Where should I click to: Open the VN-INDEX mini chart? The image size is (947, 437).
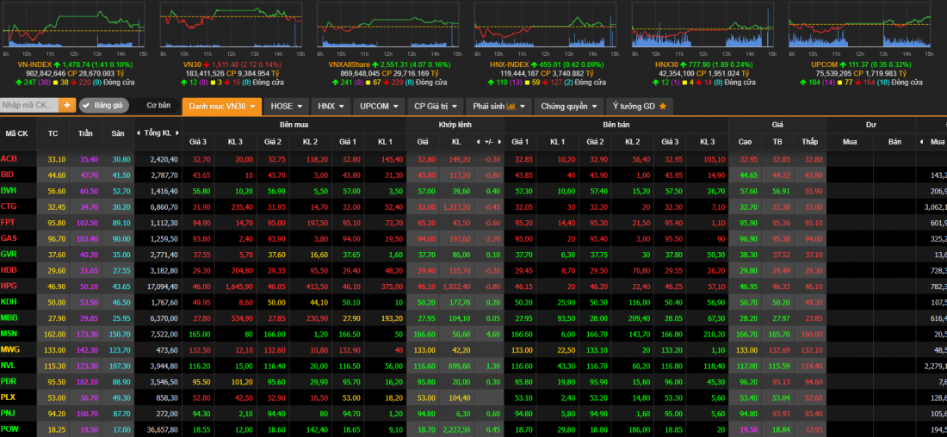tap(73, 24)
